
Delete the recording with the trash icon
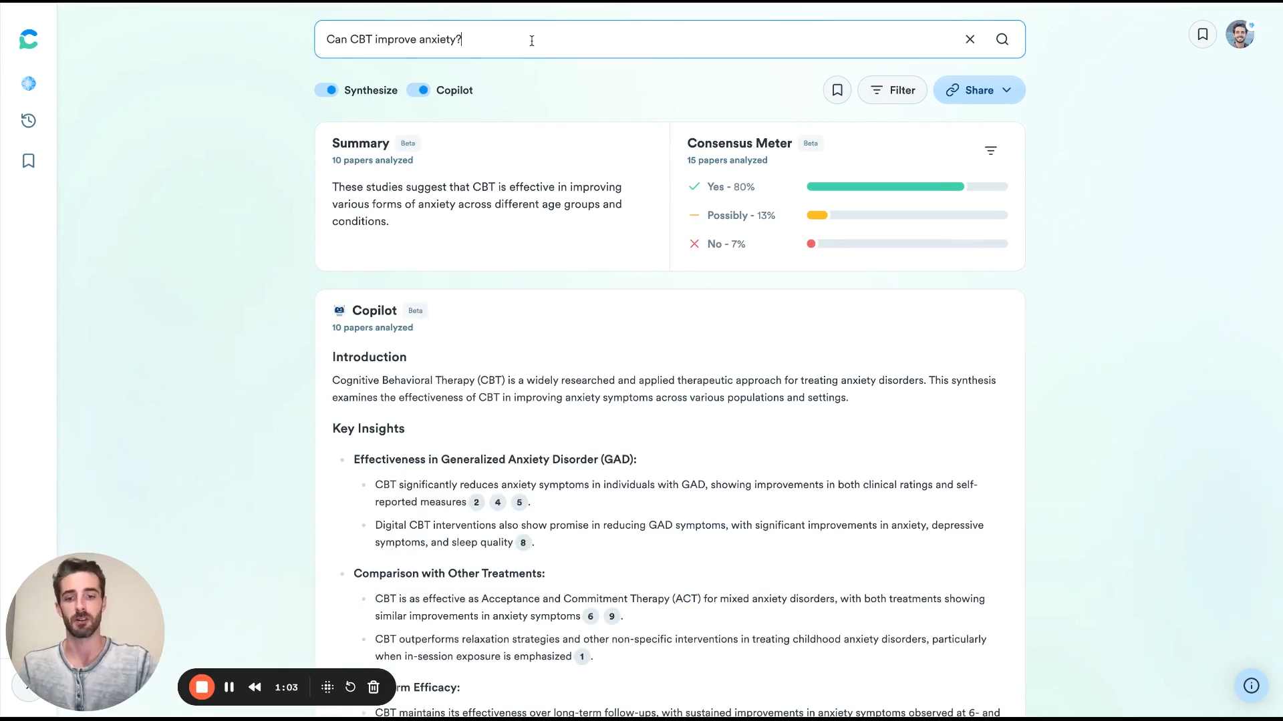pyautogui.click(x=374, y=687)
